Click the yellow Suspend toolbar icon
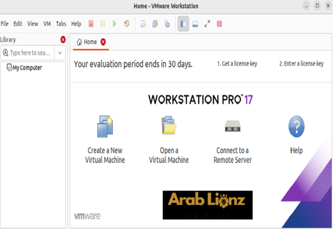This screenshot has height=229, width=333. (x=103, y=24)
